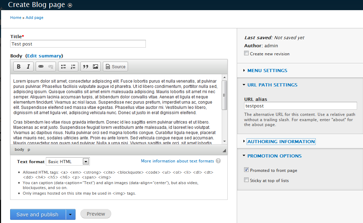Open the Text format dropdown
The image size is (363, 223).
67,161
